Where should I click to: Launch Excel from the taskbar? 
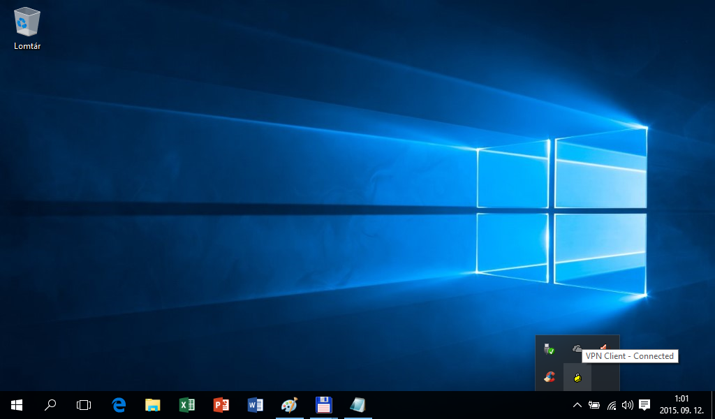point(186,405)
